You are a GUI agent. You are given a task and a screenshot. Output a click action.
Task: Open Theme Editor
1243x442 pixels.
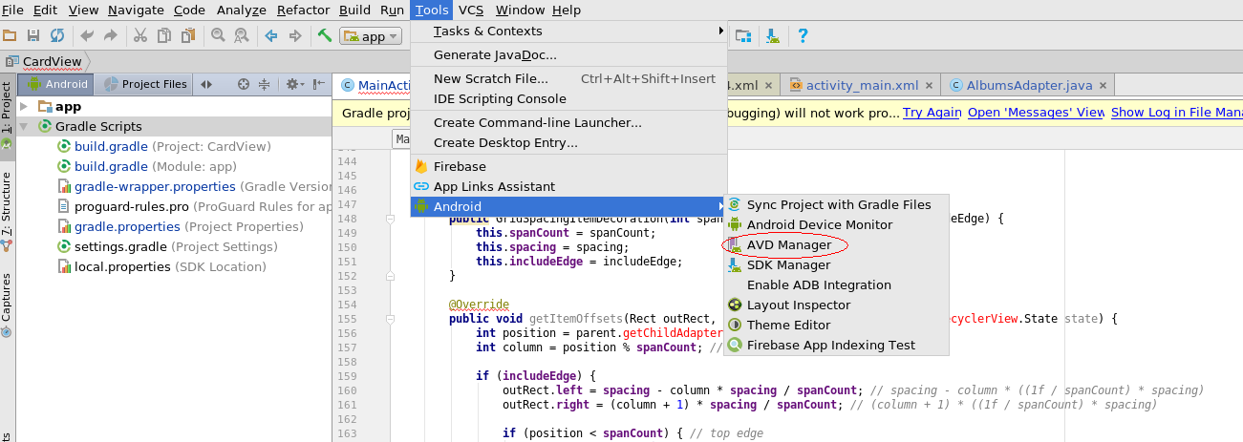[836, 325]
